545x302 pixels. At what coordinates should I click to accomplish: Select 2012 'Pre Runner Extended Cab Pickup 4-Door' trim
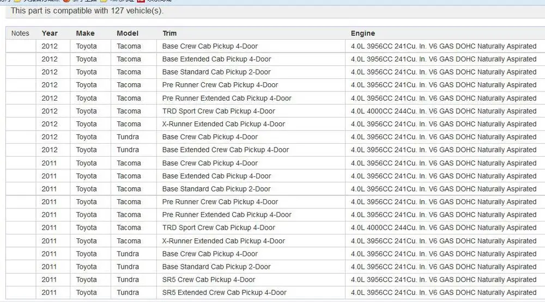(227, 98)
